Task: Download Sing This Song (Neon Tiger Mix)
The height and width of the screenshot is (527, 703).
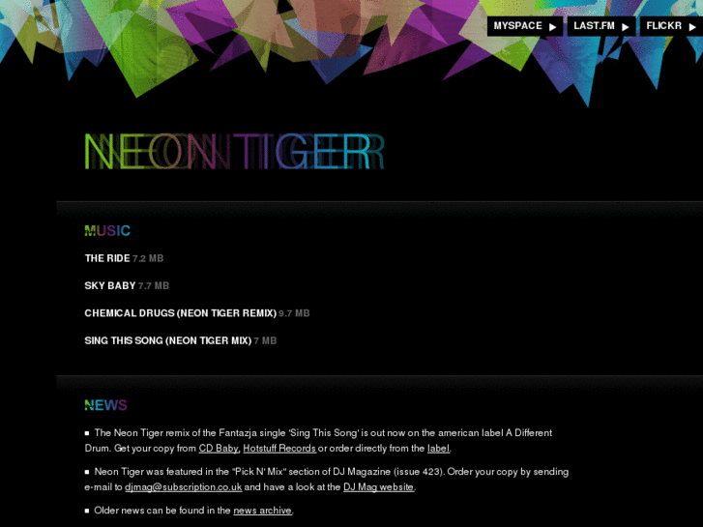Action: click(x=167, y=340)
